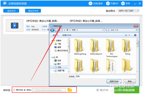Select the Rising folder

(x=128, y=47)
